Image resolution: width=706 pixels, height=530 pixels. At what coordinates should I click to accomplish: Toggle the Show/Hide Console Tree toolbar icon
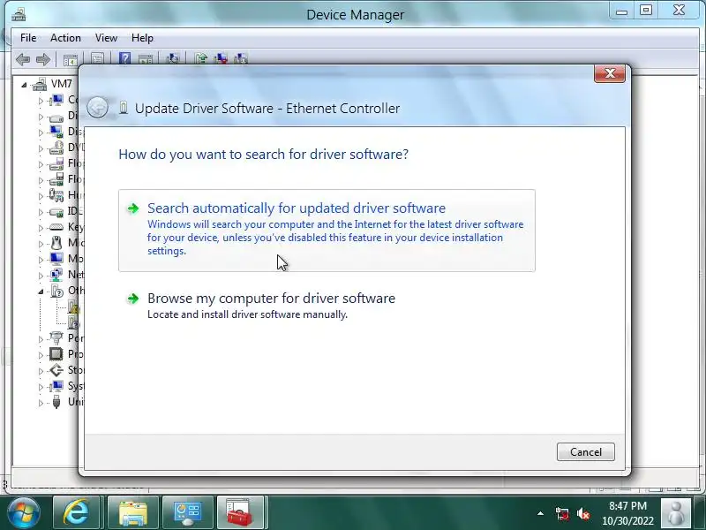[x=71, y=59]
